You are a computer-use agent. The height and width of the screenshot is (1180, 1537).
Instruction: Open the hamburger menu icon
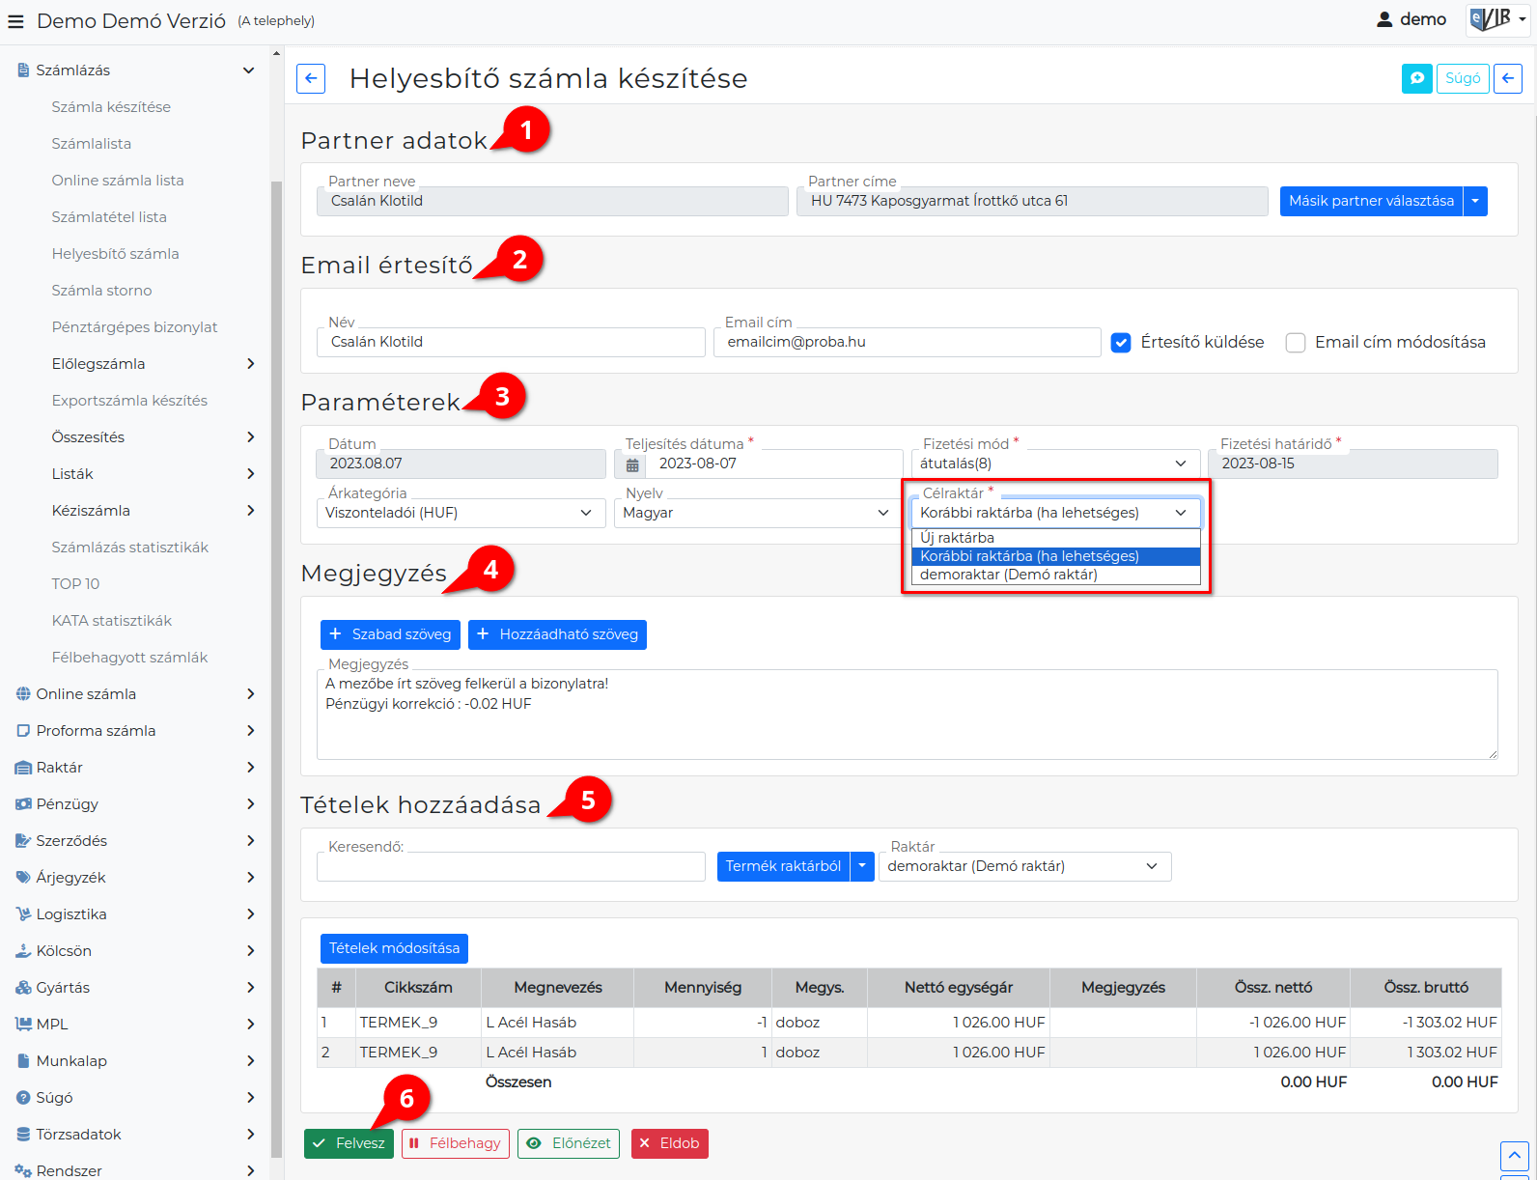point(15,21)
